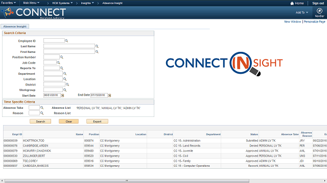Viewport: 327px width, 183px height.
Task: Click the Clear button
Action: [68, 121]
